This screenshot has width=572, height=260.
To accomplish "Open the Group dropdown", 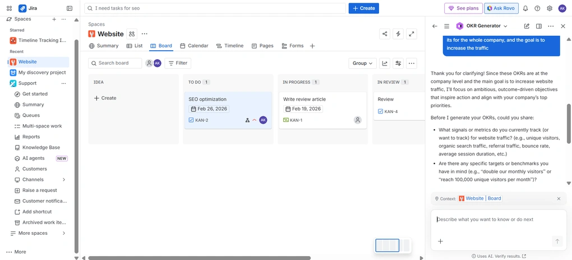I will [x=363, y=63].
